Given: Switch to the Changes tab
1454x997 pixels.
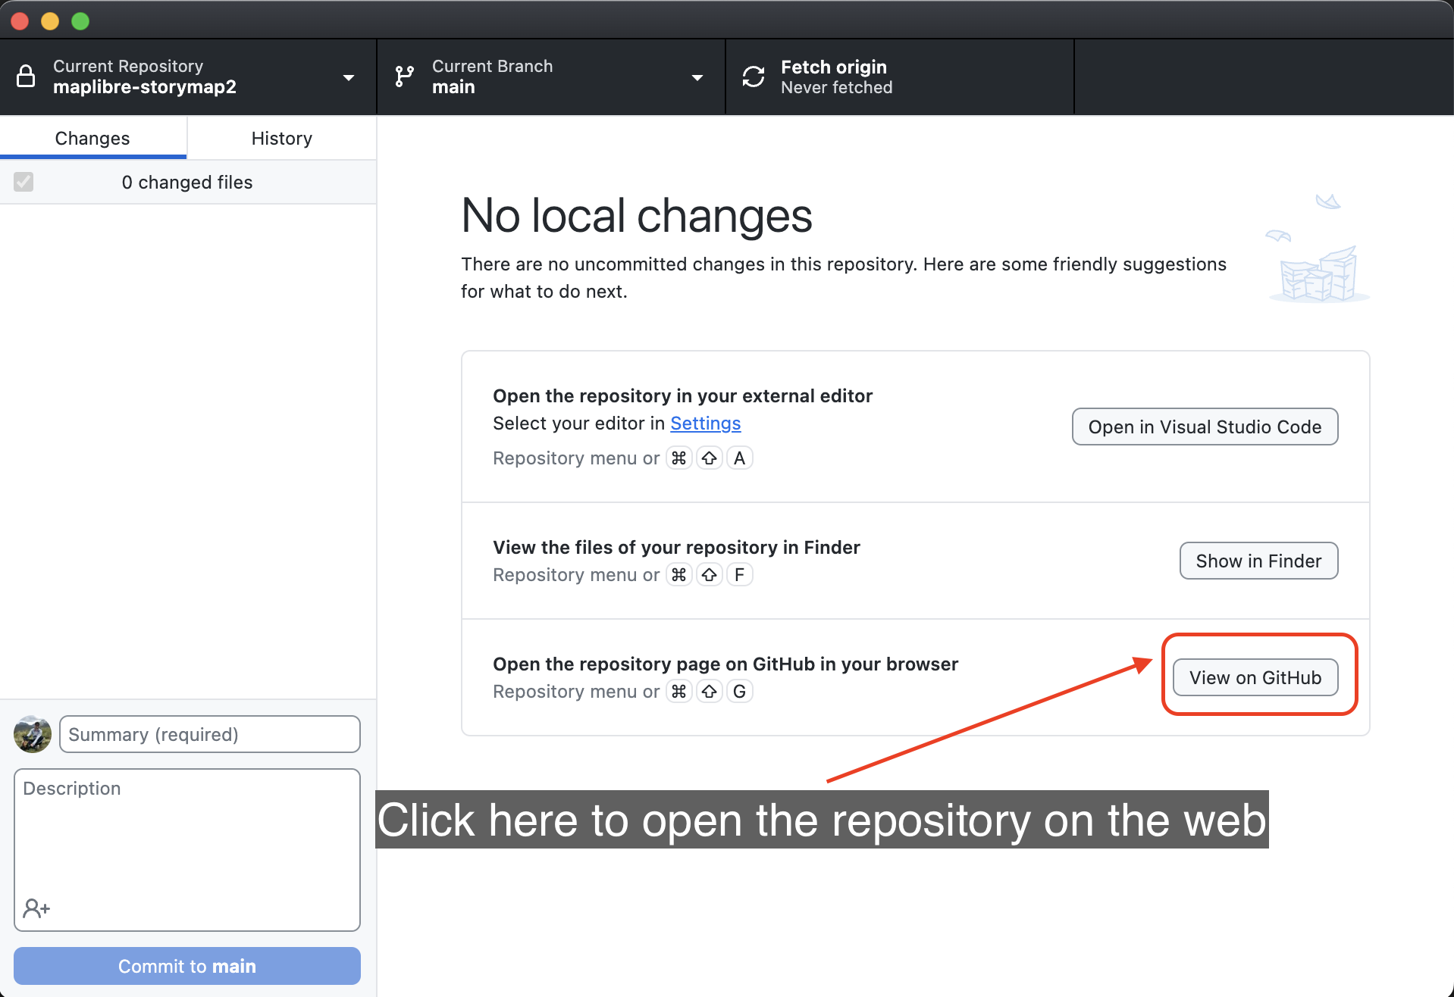Looking at the screenshot, I should 92,138.
